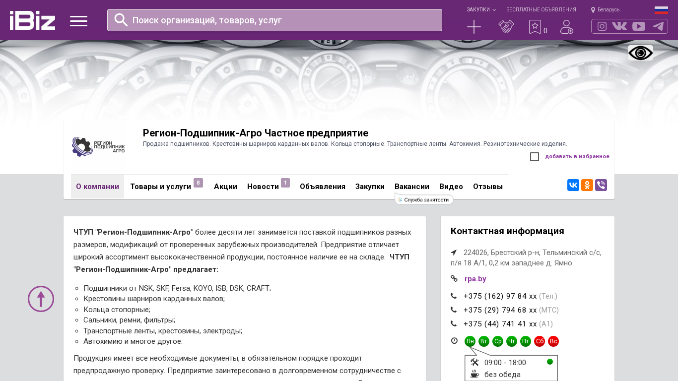Open the handshake partners icon
The height and width of the screenshot is (381, 678).
[506, 27]
